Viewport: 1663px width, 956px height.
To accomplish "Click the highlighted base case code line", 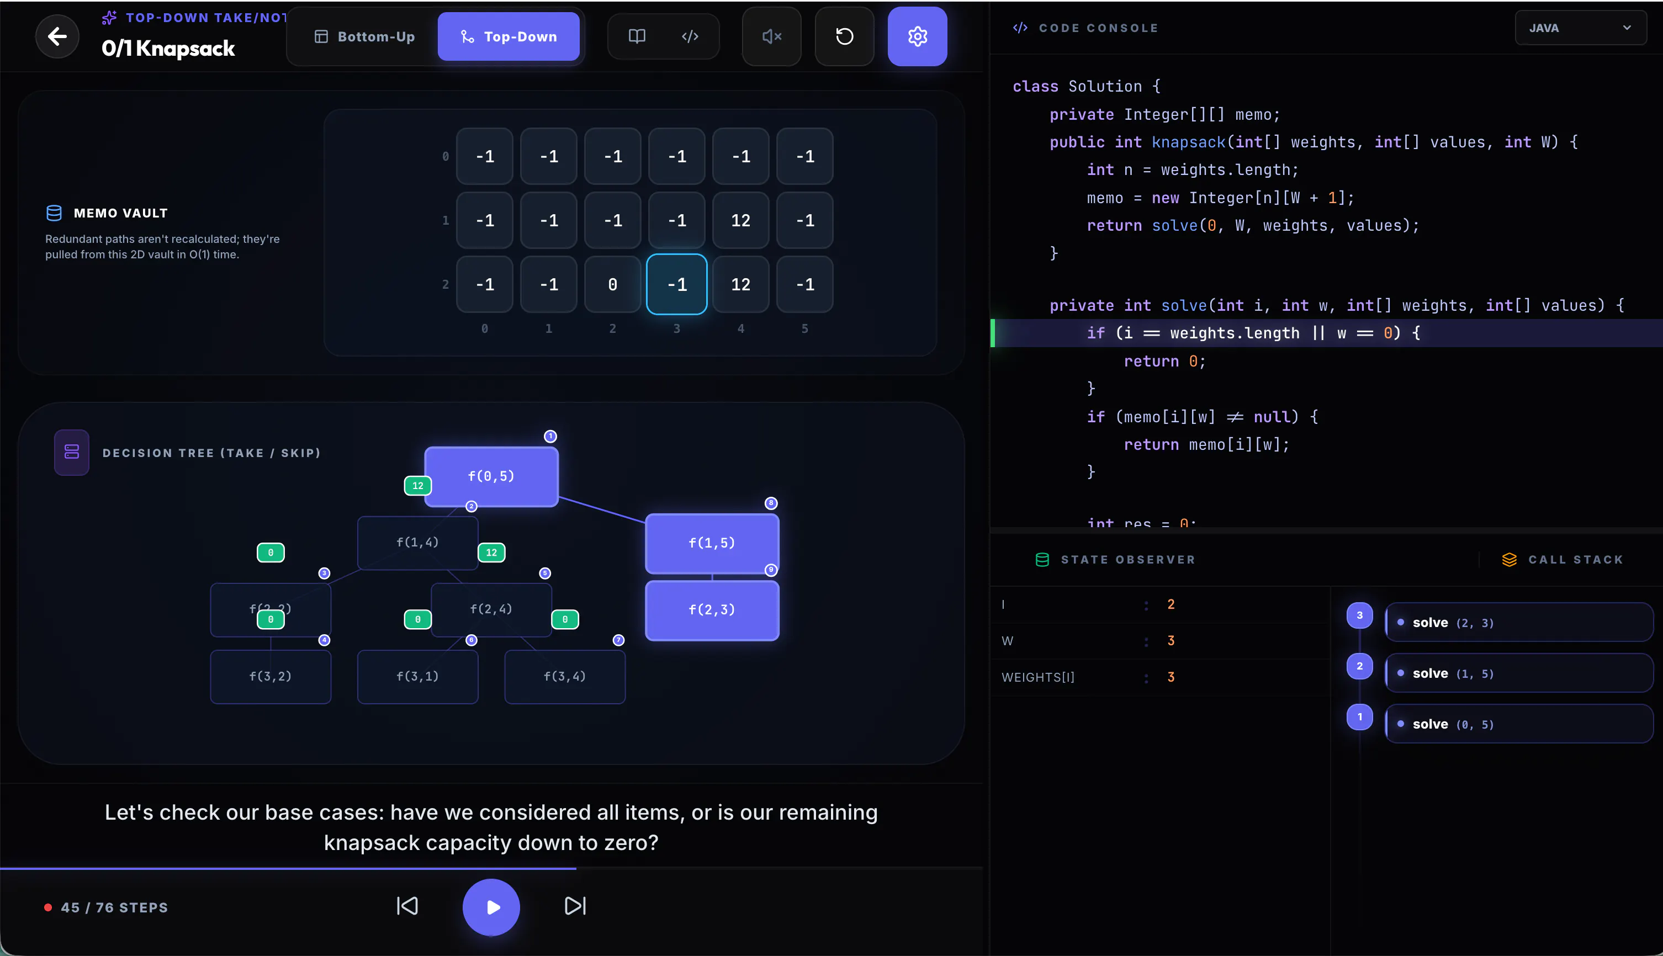I will 1327,333.
